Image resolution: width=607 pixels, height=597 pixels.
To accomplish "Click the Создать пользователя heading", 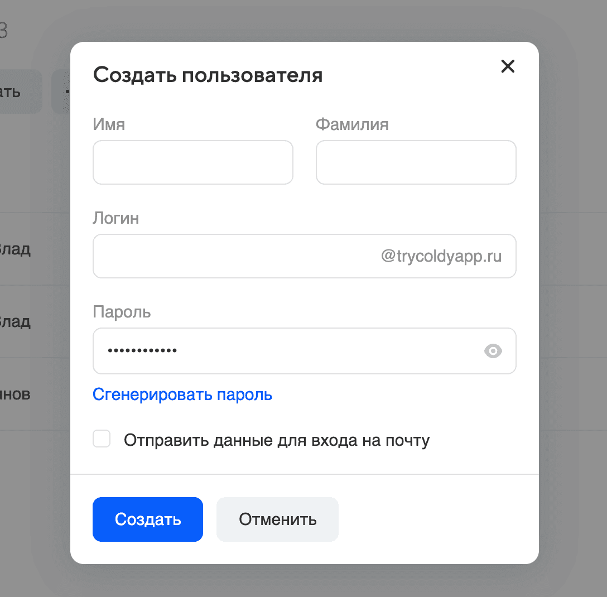I will [208, 75].
